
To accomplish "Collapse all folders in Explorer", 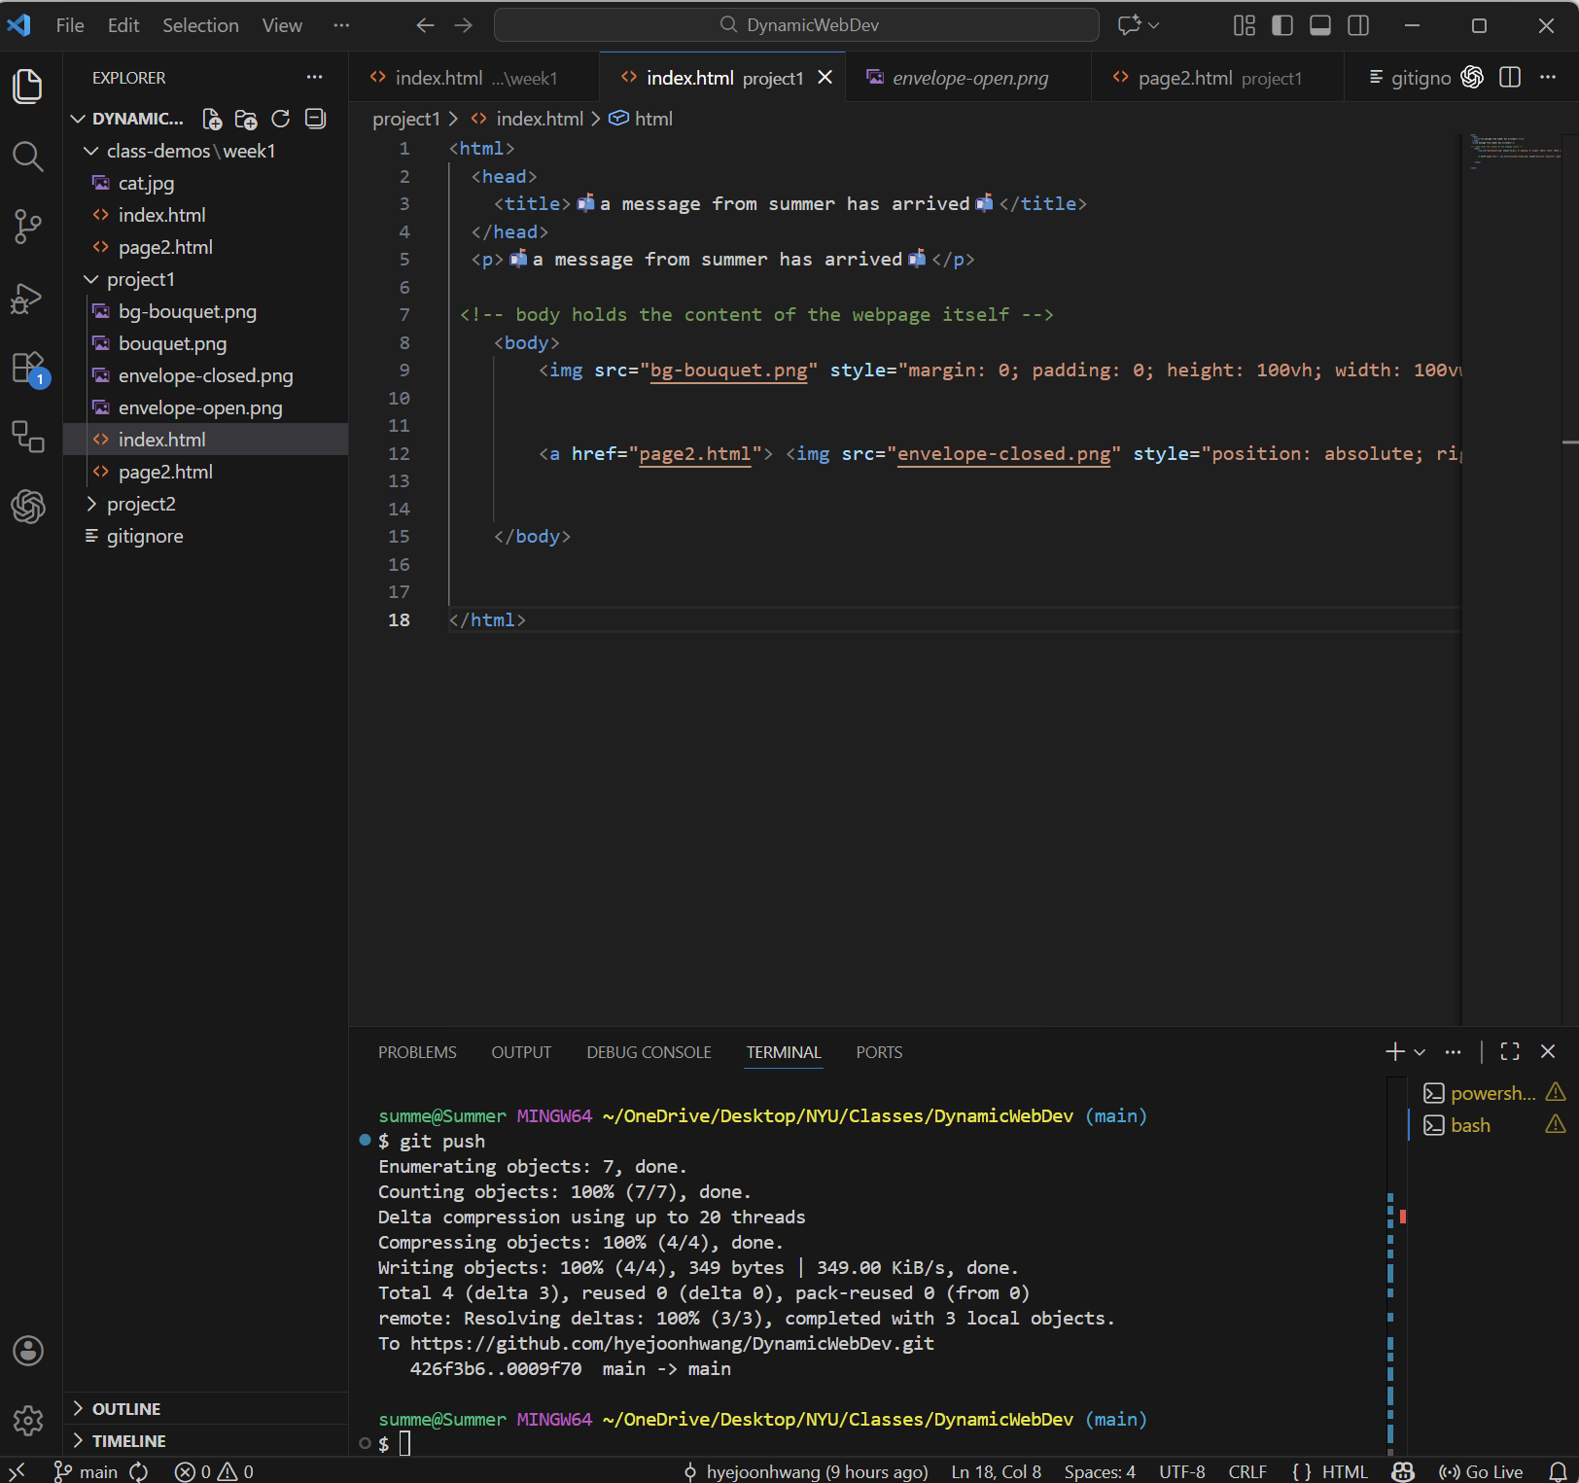I will [315, 119].
